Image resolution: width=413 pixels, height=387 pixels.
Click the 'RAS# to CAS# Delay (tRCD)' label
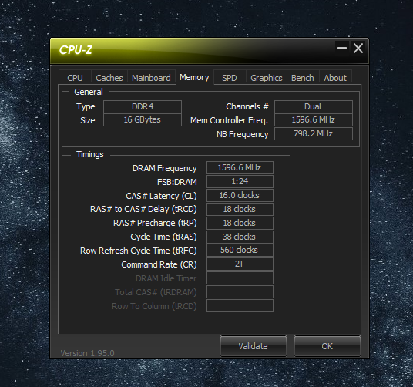(143, 209)
